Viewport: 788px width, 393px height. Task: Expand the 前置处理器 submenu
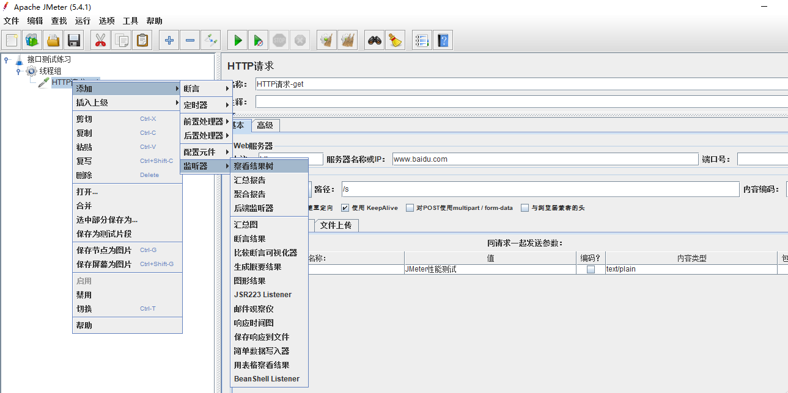point(206,121)
